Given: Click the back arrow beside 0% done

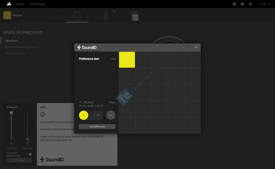Looking at the screenshot, I should pos(80,102).
